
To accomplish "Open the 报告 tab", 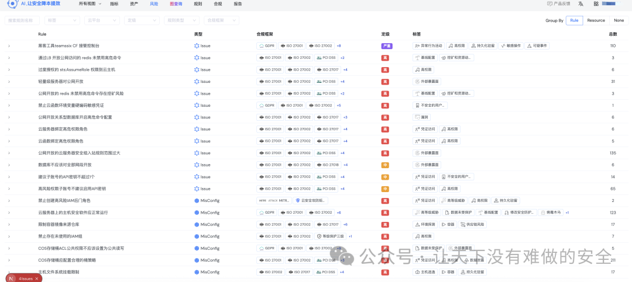I will click(x=238, y=4).
